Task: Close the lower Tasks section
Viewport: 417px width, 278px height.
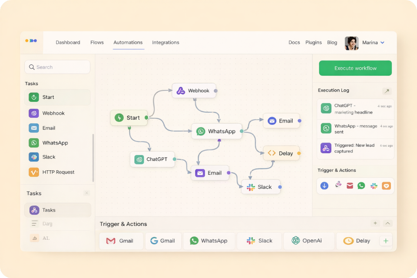Action: [x=86, y=193]
